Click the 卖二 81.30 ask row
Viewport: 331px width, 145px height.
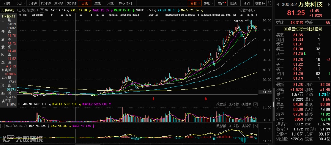tap(303, 49)
